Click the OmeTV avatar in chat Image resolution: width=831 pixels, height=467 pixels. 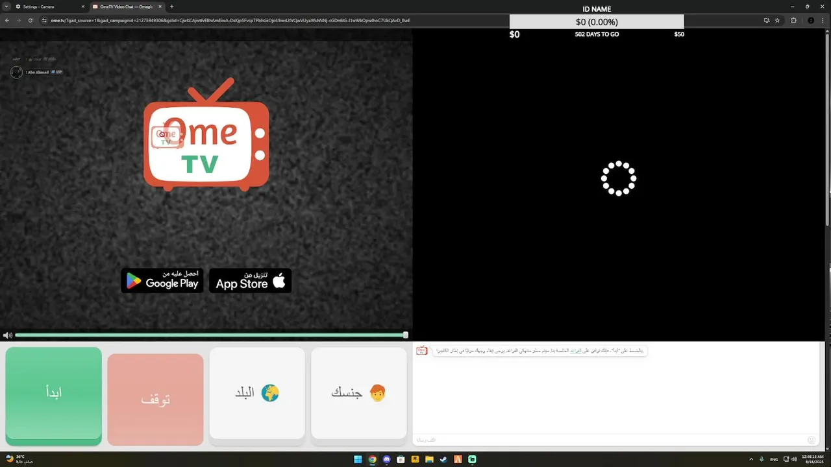(x=422, y=350)
